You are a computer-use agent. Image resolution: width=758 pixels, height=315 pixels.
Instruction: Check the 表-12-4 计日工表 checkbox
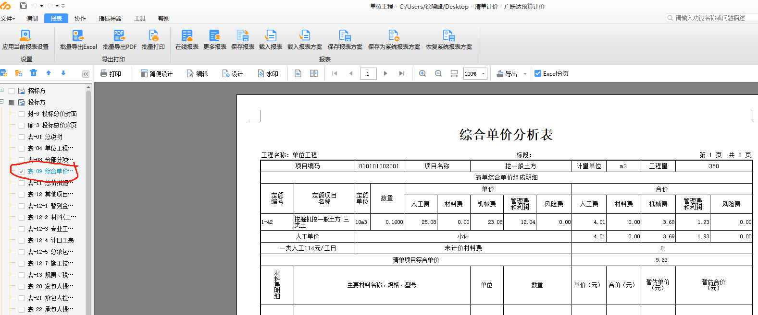pyautogui.click(x=22, y=240)
